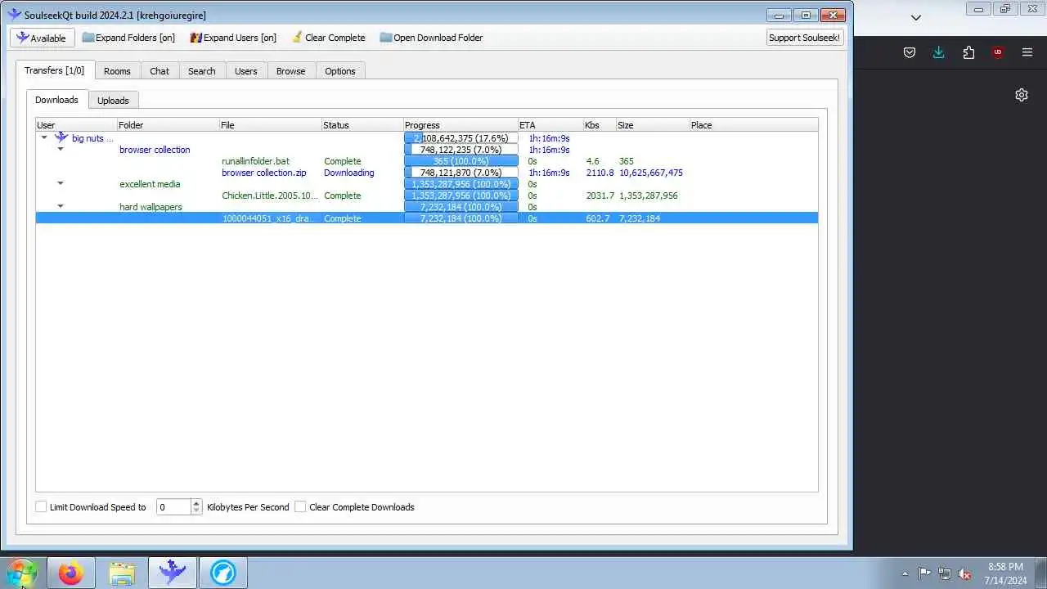Click the settings gear in Firefox page
Viewport: 1047px width, 589px height.
(1022, 95)
